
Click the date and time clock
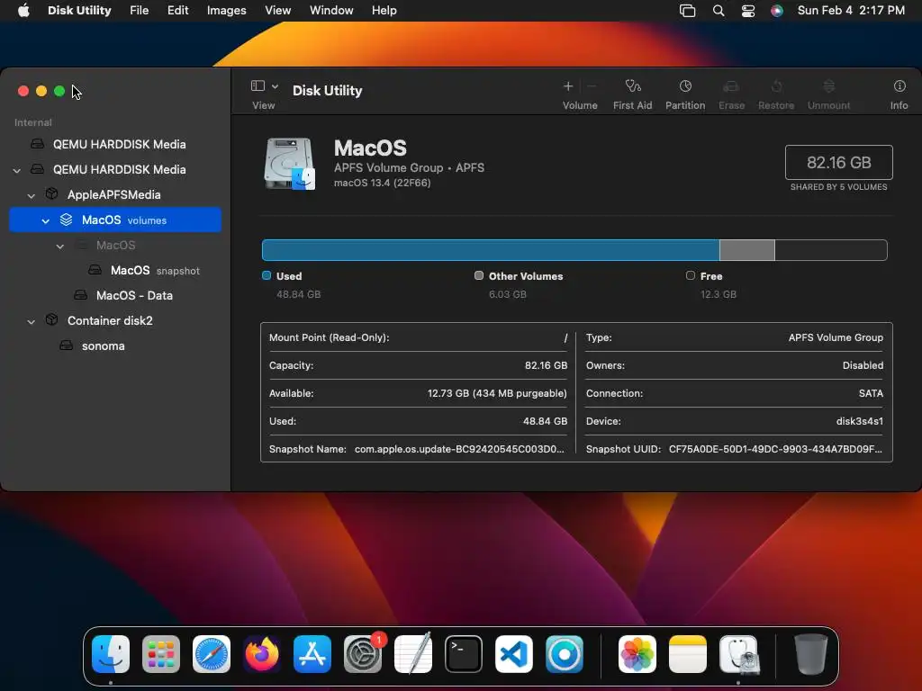pos(851,11)
